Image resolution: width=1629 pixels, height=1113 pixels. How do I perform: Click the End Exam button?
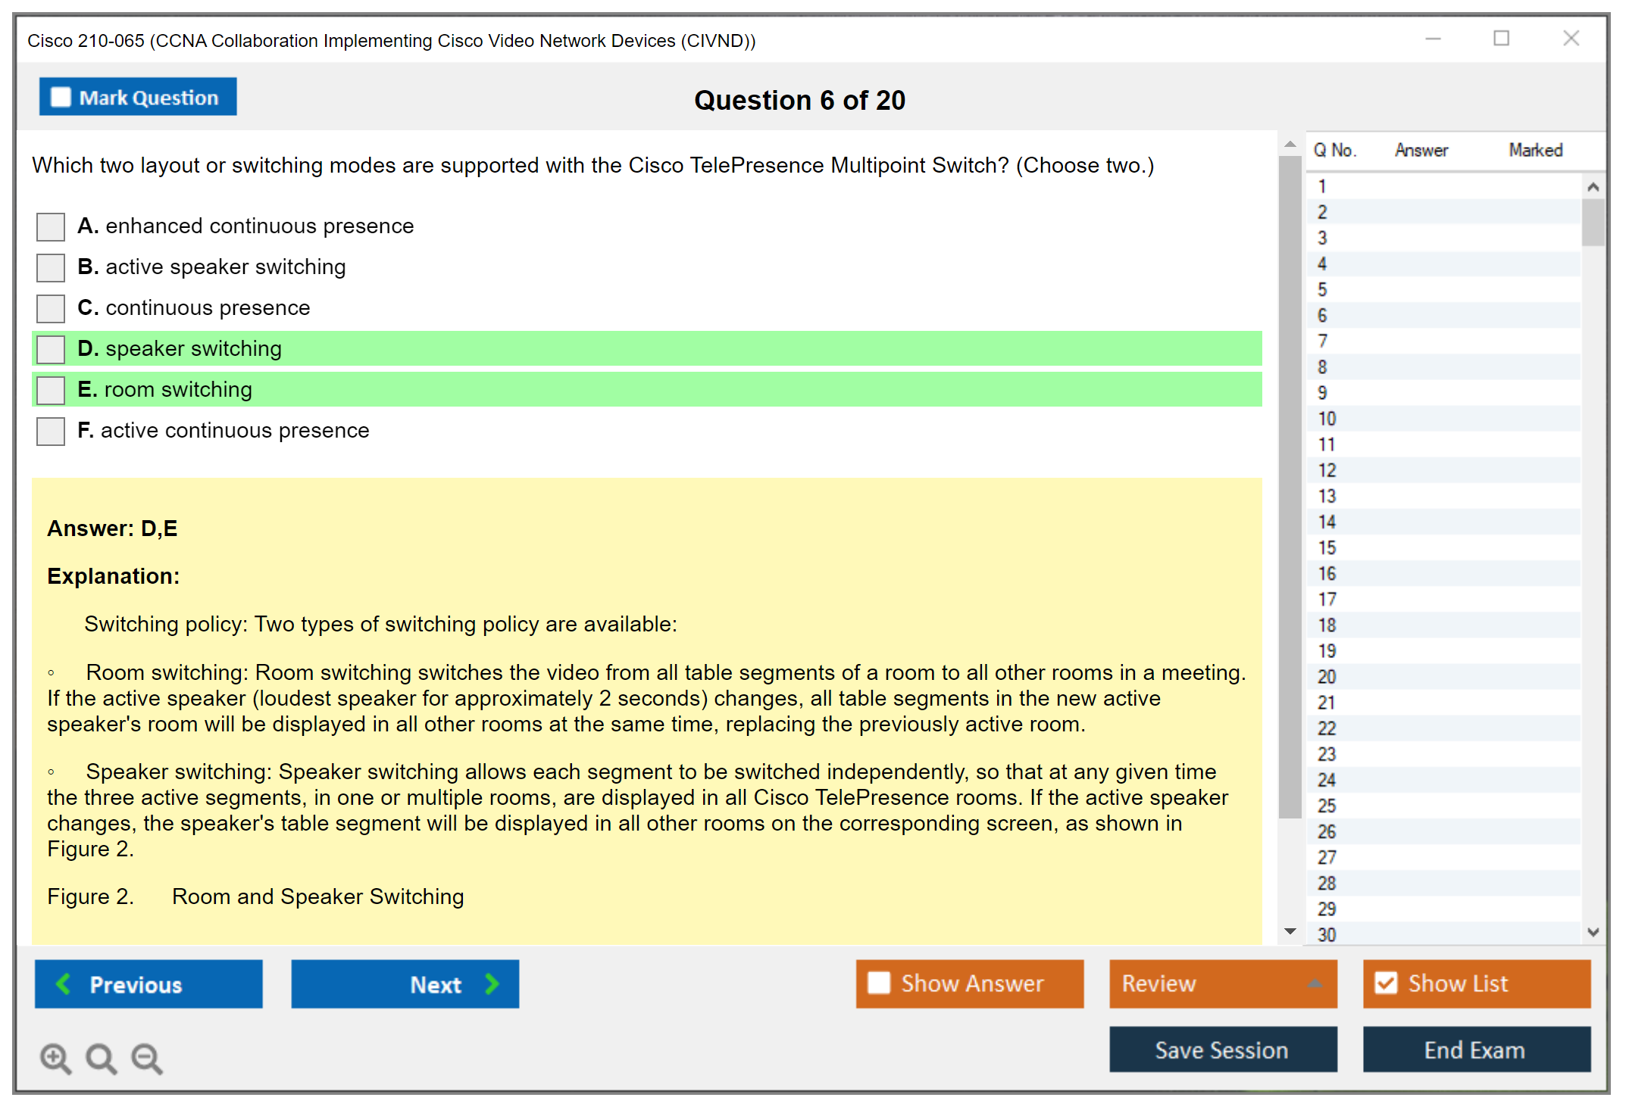pyautogui.click(x=1475, y=1049)
